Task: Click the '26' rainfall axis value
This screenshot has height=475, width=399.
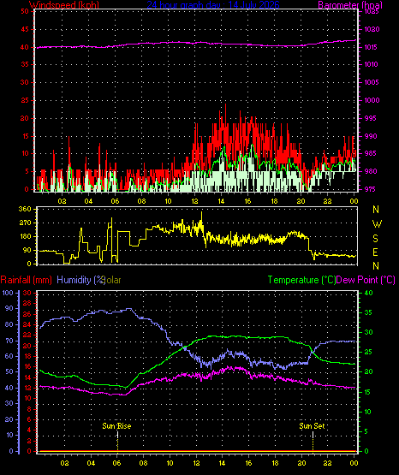Action: pos(27,314)
